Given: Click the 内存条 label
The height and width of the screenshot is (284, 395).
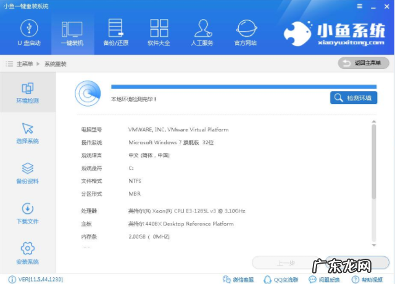Looking at the screenshot, I should [89, 237].
